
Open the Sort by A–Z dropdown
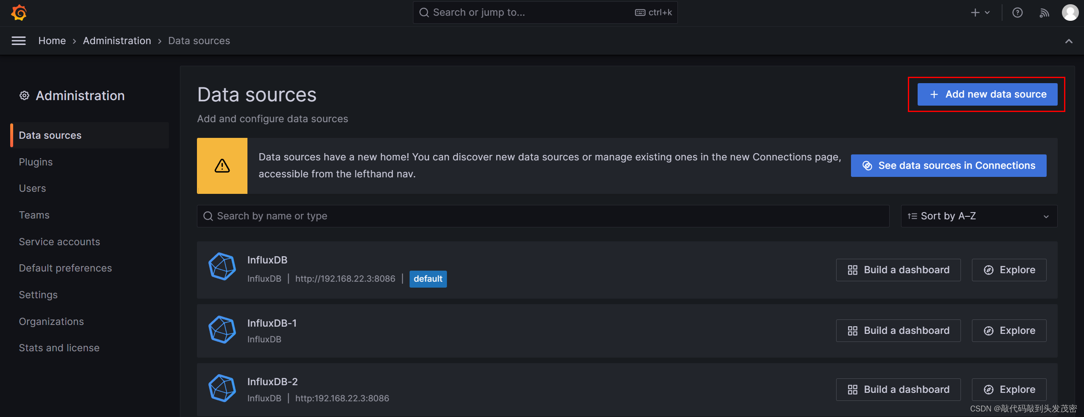point(979,216)
